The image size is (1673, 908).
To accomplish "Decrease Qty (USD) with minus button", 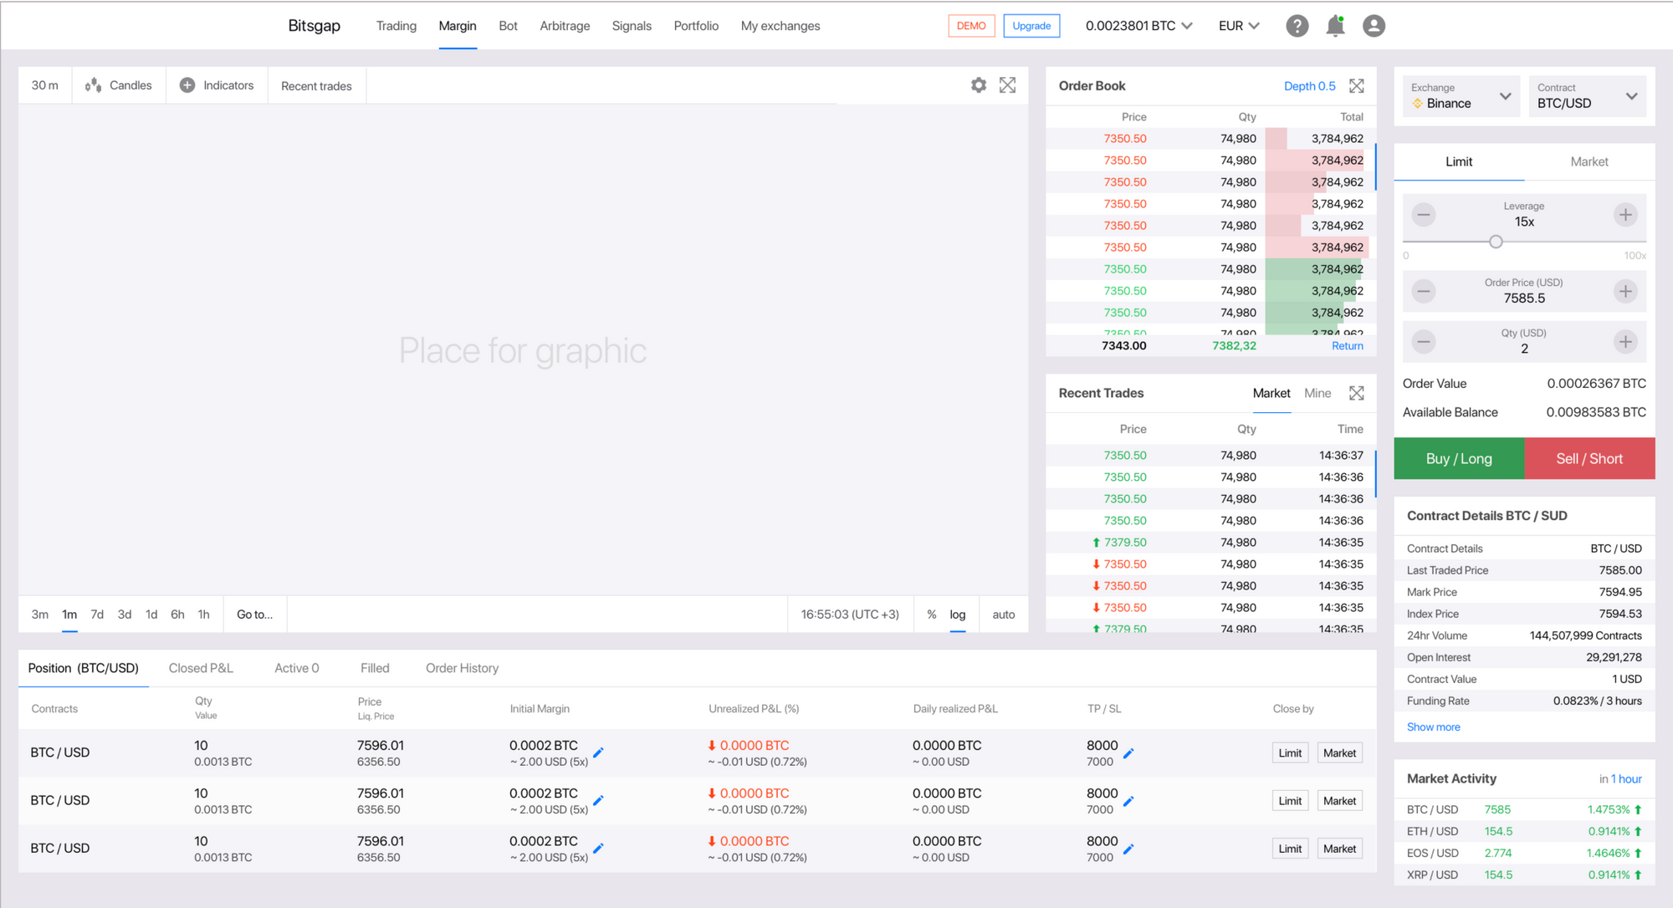I will [x=1424, y=341].
